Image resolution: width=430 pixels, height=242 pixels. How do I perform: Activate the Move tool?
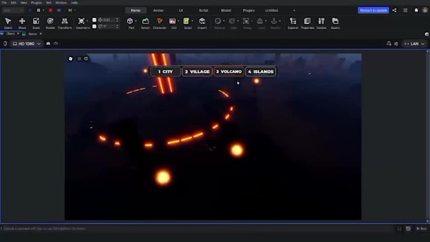pos(22,23)
